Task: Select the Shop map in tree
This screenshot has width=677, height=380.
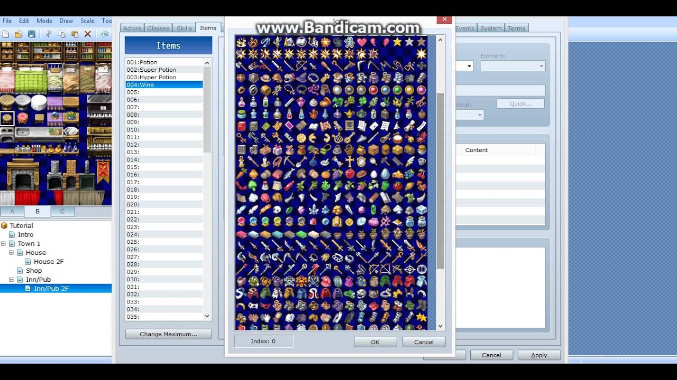Action: click(x=34, y=271)
